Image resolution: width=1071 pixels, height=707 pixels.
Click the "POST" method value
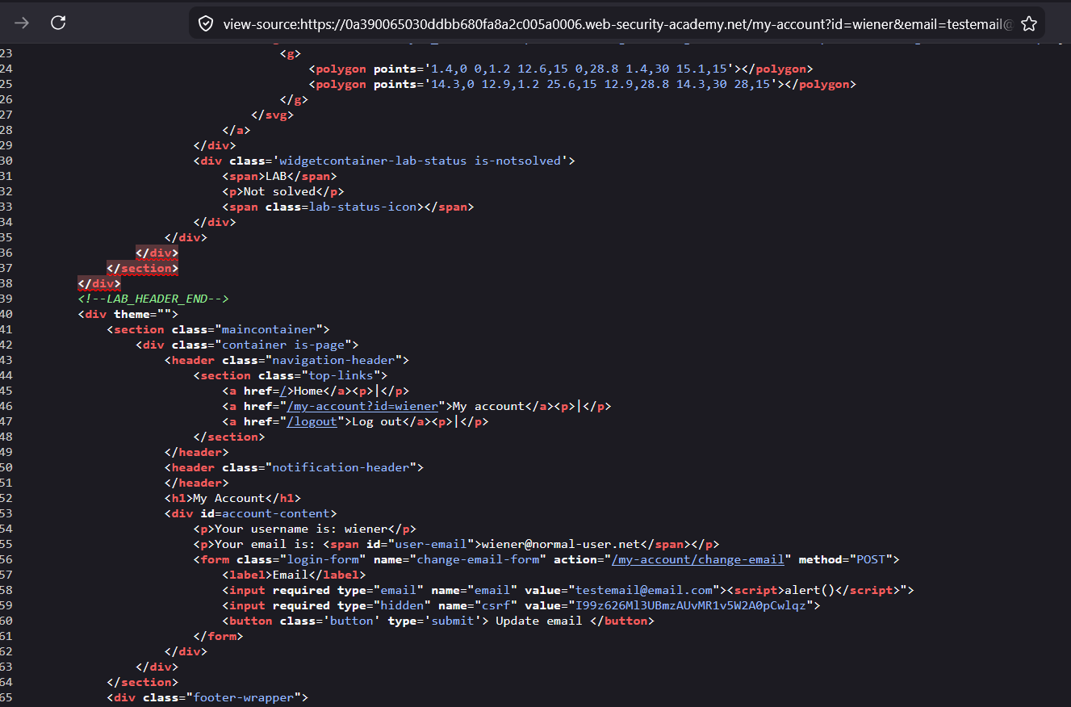click(x=869, y=560)
